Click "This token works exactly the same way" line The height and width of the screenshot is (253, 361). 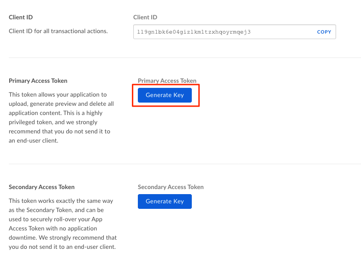[x=61, y=201]
